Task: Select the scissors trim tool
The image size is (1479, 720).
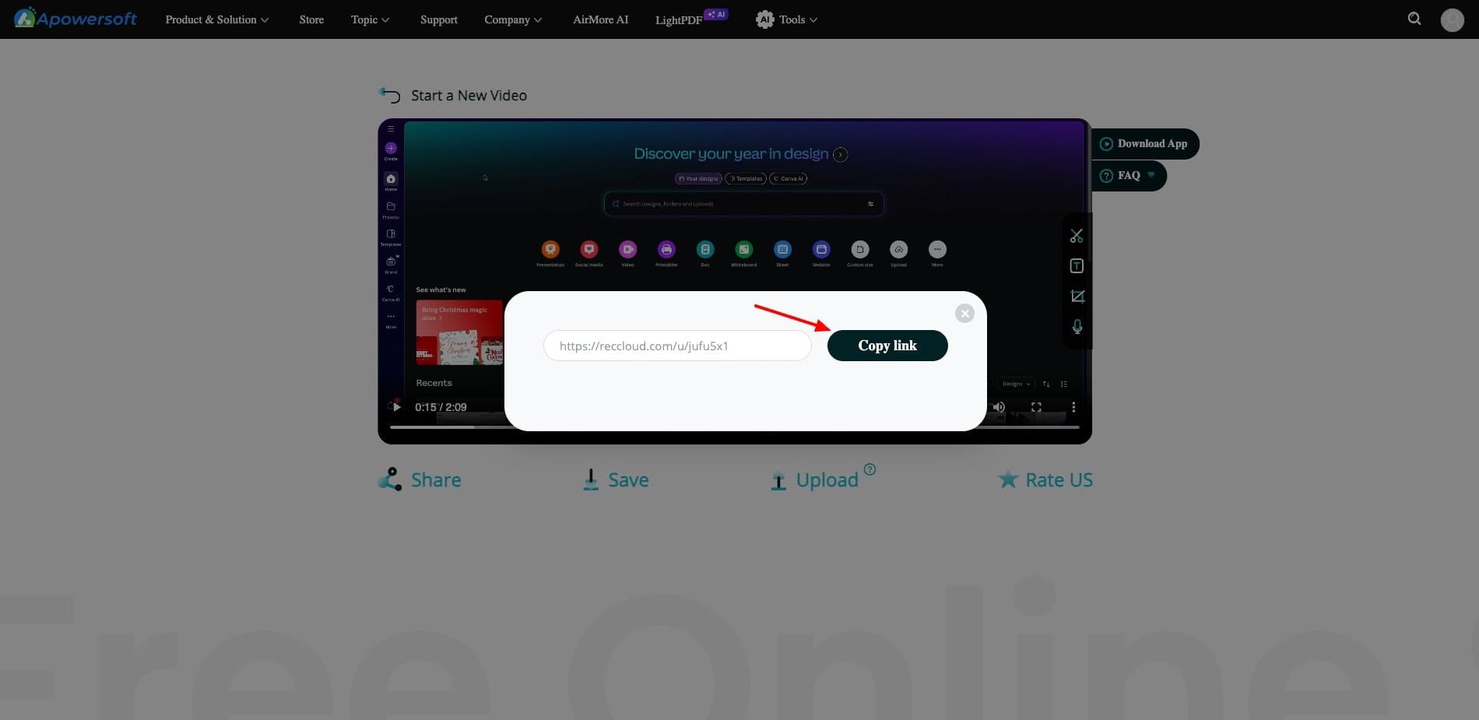Action: (x=1077, y=236)
